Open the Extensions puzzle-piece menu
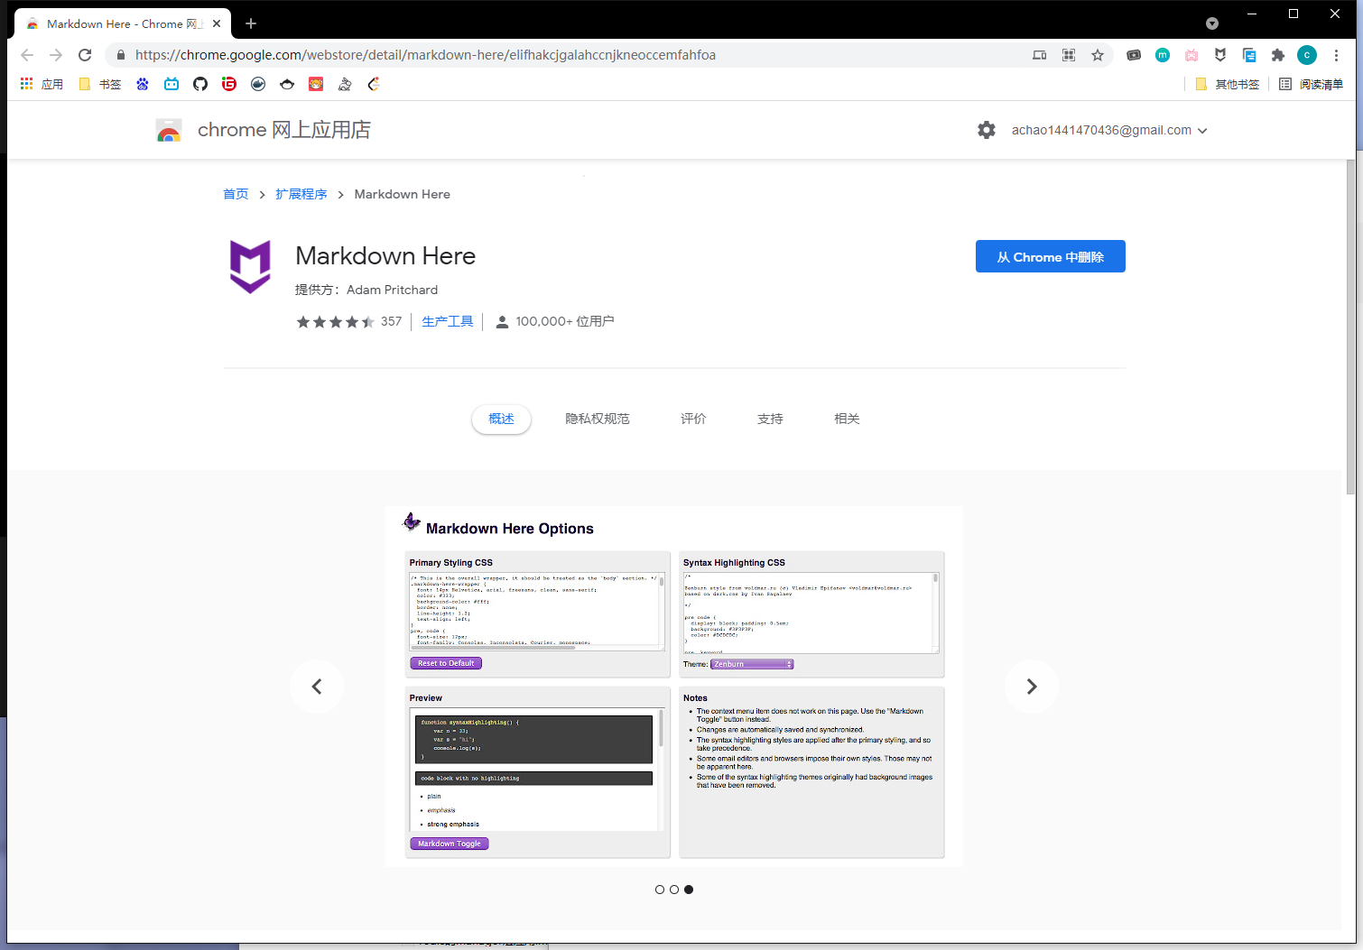Image resolution: width=1363 pixels, height=950 pixels. (1277, 55)
